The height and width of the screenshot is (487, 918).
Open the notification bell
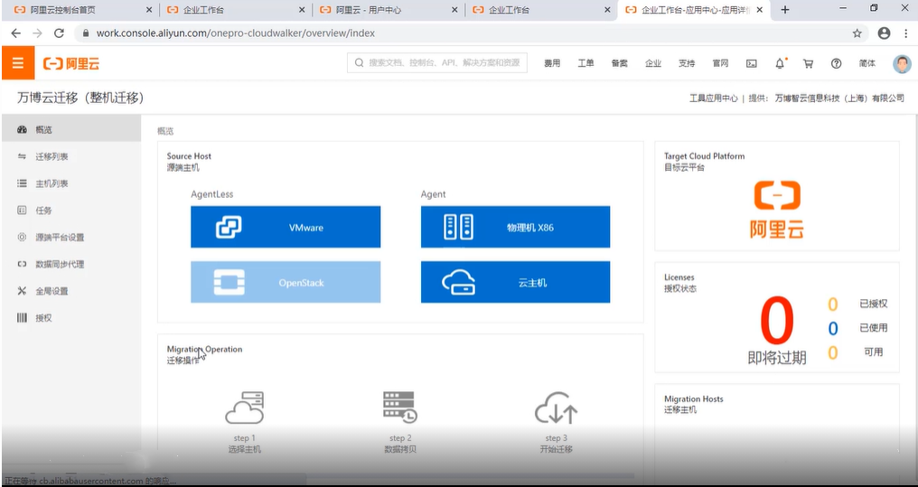click(x=780, y=64)
